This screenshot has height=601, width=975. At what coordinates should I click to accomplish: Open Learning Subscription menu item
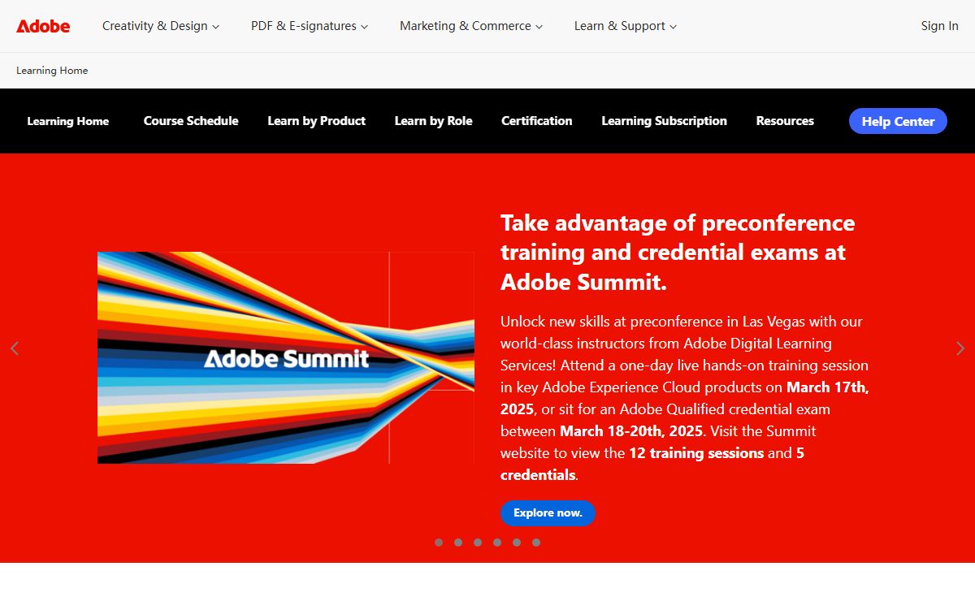point(665,121)
